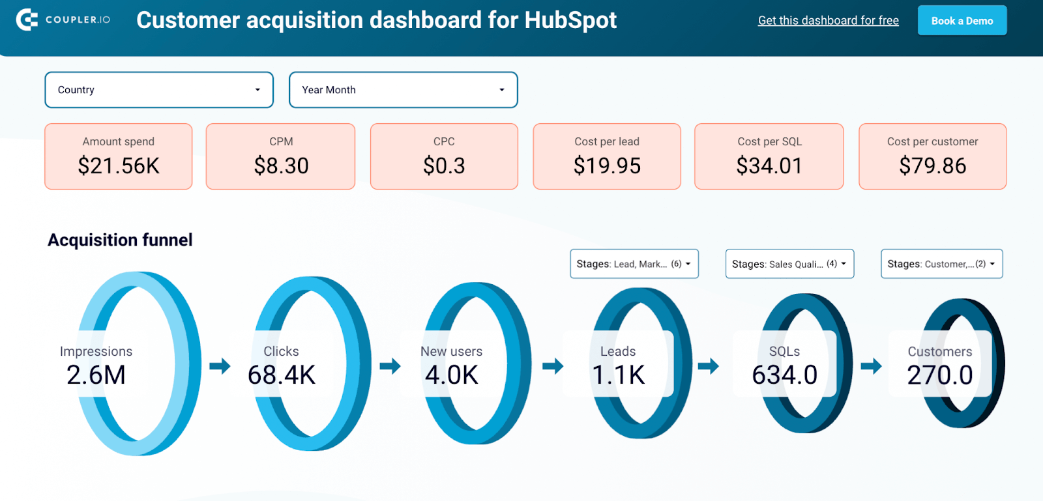This screenshot has width=1043, height=501.
Task: Click the CPM metric card
Action: 281,156
